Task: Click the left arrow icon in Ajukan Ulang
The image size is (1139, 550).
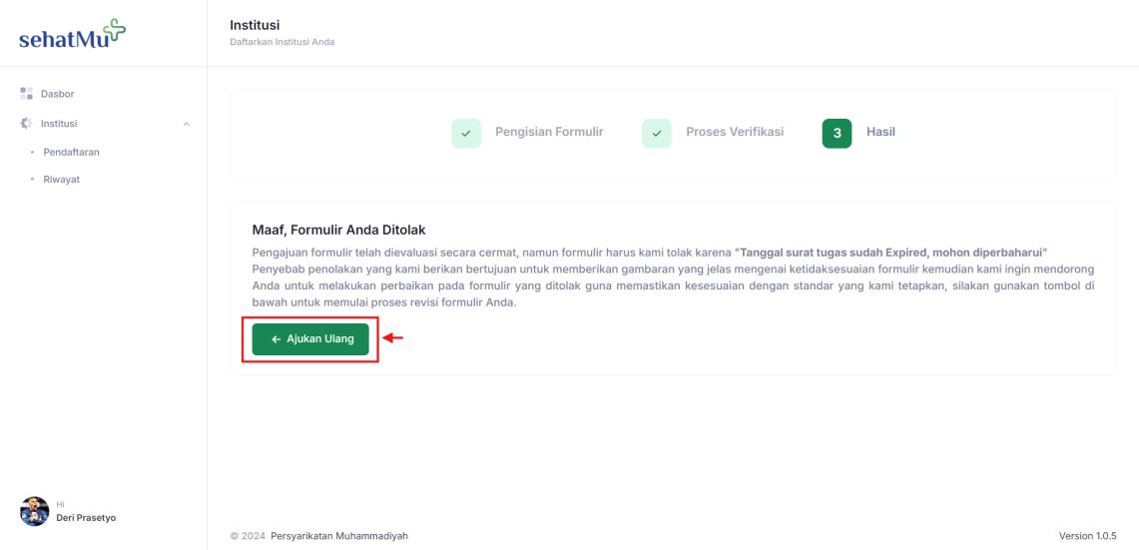Action: click(x=277, y=339)
